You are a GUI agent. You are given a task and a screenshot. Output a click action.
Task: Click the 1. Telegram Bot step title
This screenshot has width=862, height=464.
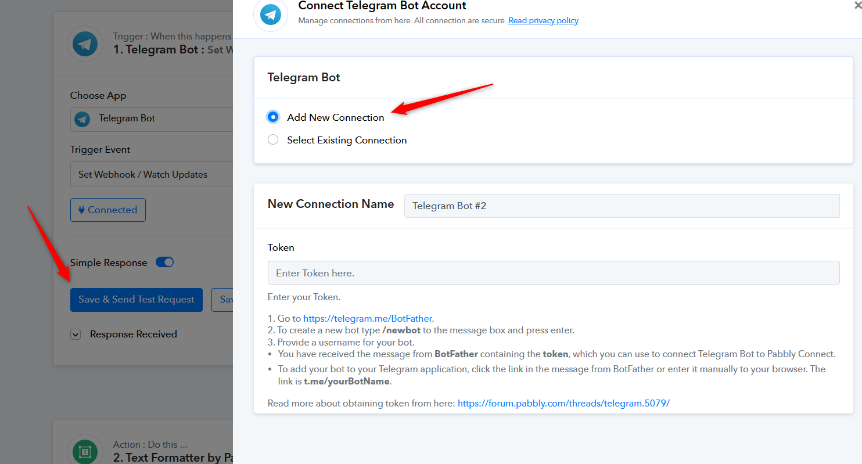pyautogui.click(x=173, y=50)
